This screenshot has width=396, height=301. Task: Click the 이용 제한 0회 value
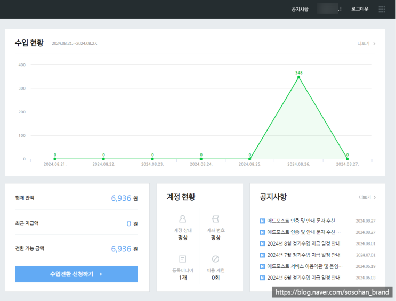coord(215,278)
